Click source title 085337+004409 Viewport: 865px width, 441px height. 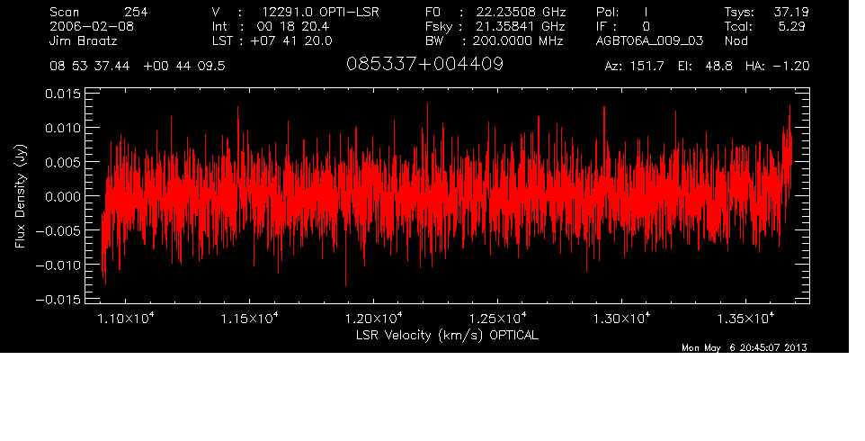(424, 65)
